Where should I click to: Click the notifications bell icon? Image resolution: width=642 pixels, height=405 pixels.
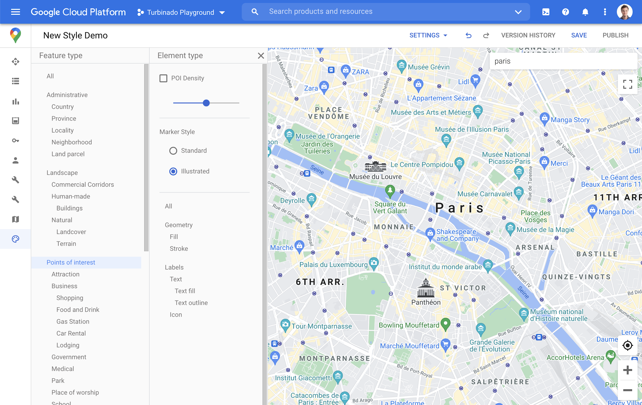[x=585, y=12]
